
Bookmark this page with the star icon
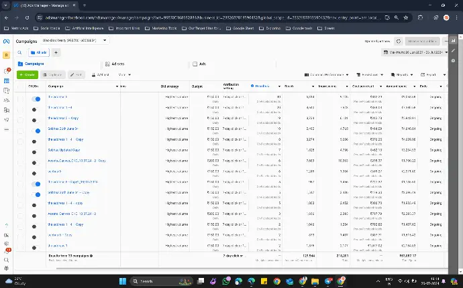pyautogui.click(x=406, y=17)
